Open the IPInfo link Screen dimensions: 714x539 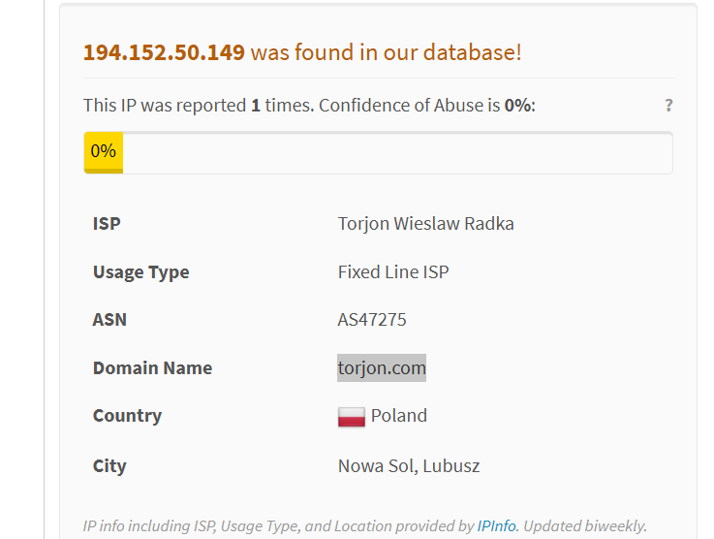(496, 525)
